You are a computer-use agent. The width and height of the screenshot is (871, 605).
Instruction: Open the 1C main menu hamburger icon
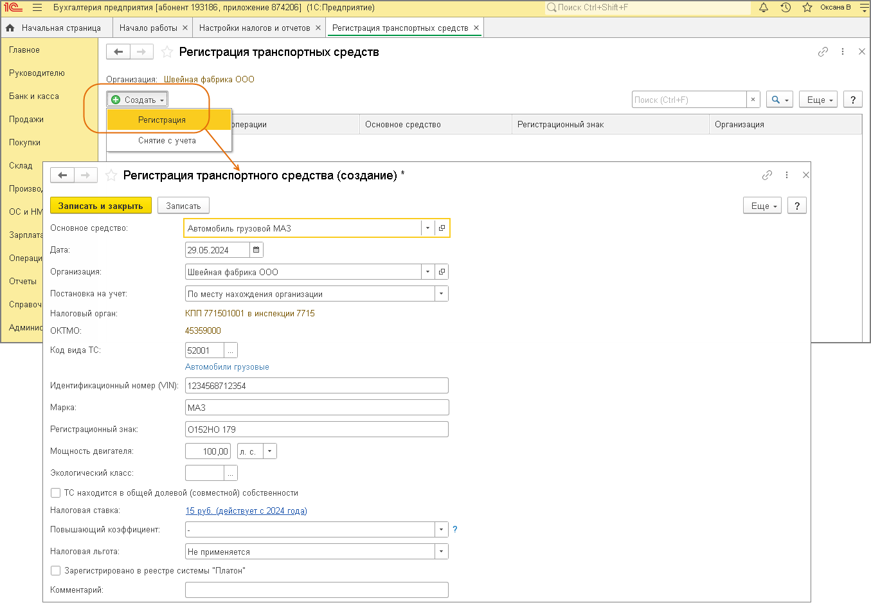[37, 8]
